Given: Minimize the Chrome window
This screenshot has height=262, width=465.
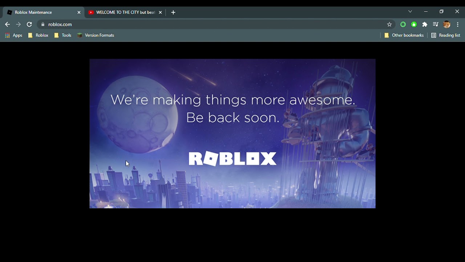Looking at the screenshot, I should (x=426, y=12).
